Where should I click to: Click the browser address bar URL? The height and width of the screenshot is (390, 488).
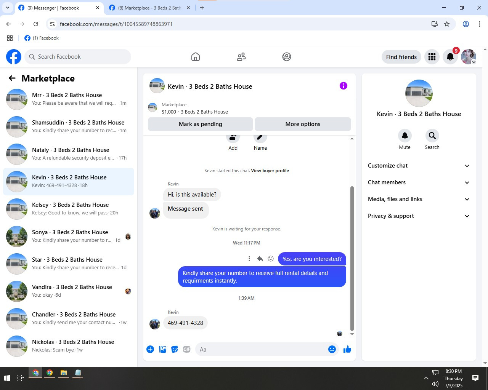pyautogui.click(x=116, y=24)
